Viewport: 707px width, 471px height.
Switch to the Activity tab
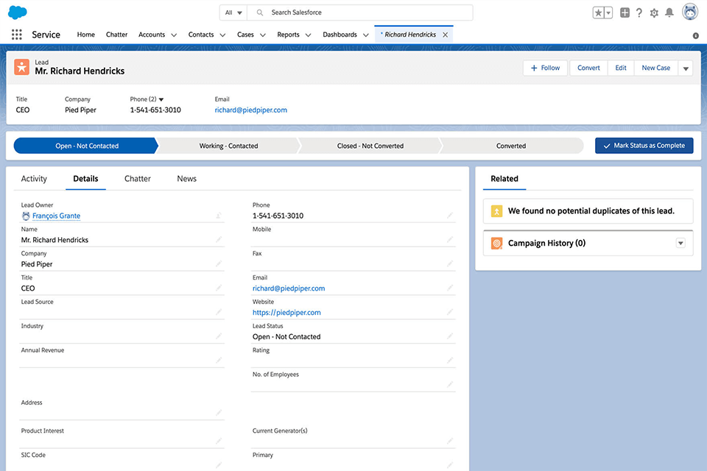(34, 179)
